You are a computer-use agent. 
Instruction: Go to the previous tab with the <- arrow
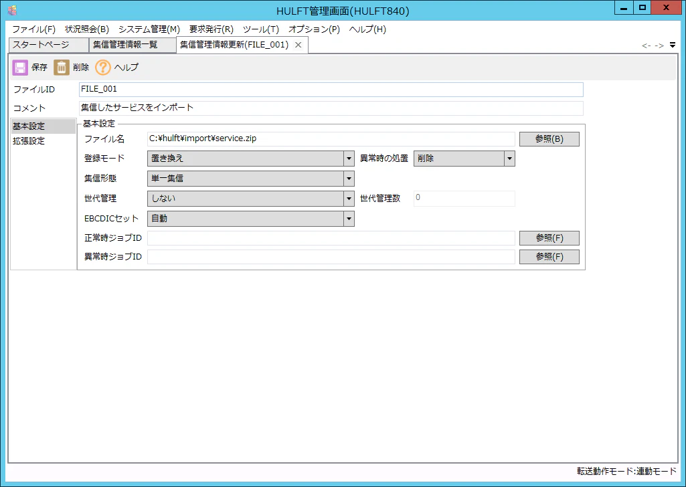coord(647,45)
